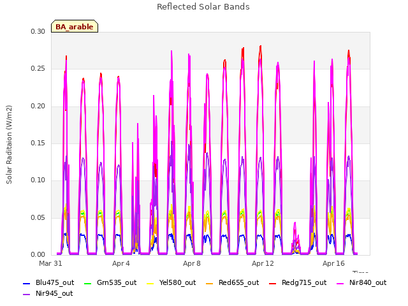Click the Apr 8 x-axis label
408x306 pixels.
coord(192,263)
